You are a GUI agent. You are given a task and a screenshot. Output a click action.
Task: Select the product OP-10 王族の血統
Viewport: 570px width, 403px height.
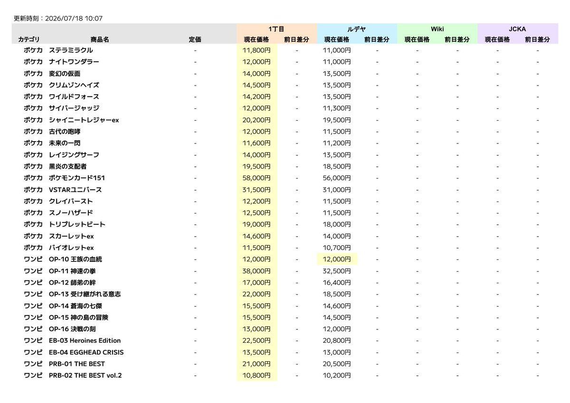(76, 259)
